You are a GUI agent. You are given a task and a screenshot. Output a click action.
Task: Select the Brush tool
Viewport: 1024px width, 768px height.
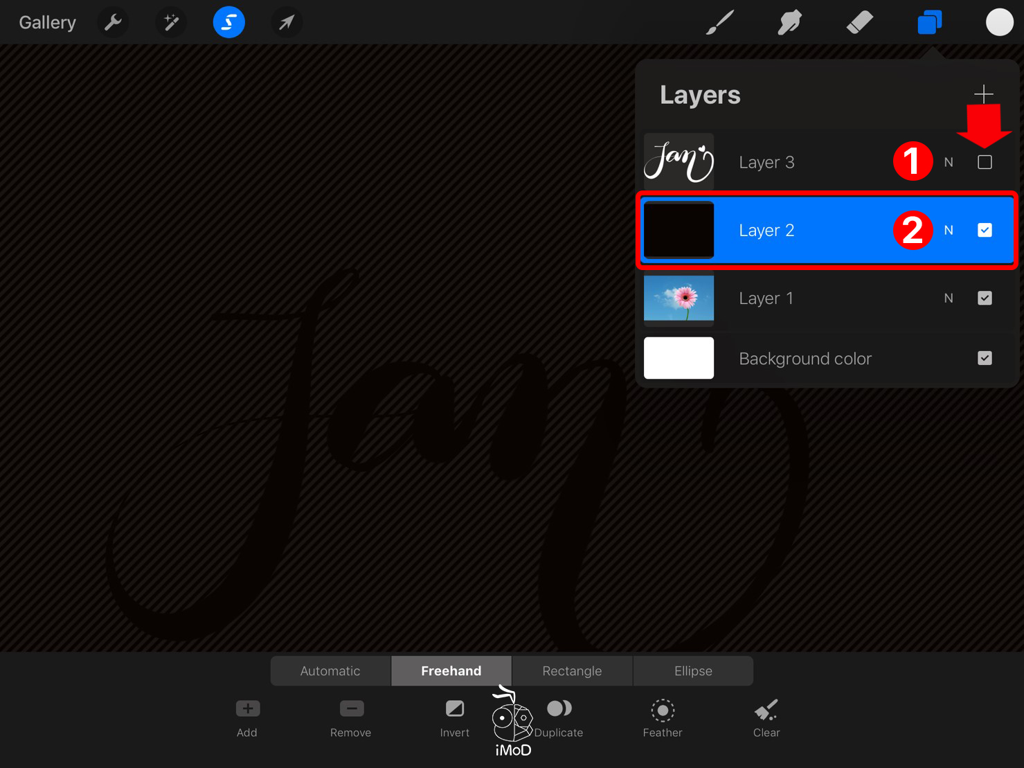point(719,23)
